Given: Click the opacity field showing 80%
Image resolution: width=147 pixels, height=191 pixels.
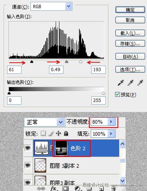Looking at the screenshot, I should click(99, 122).
